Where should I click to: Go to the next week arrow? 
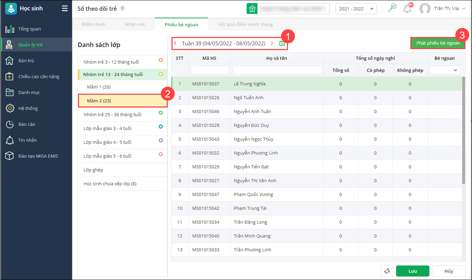272,44
